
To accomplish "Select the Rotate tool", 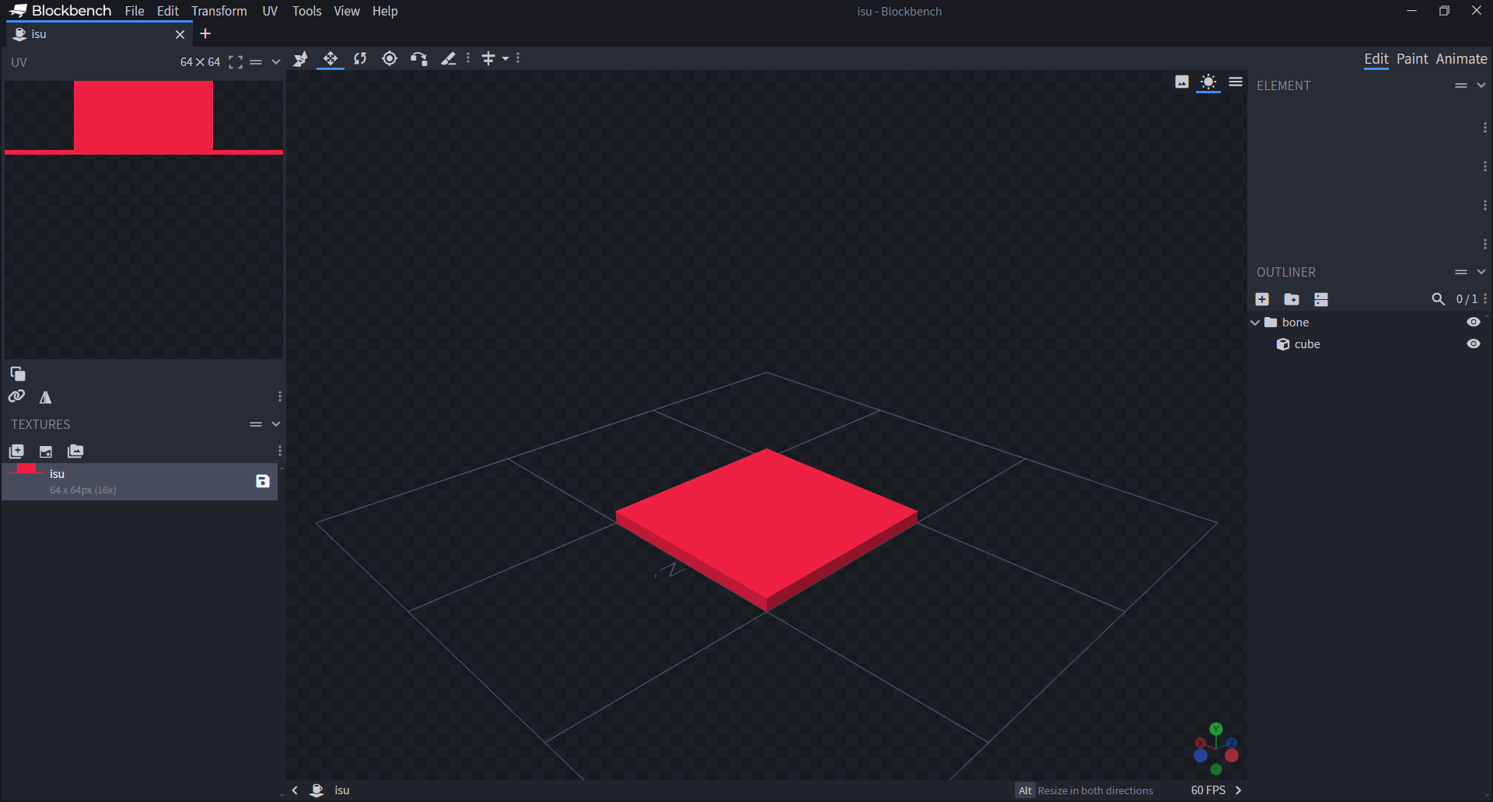I will click(x=360, y=58).
